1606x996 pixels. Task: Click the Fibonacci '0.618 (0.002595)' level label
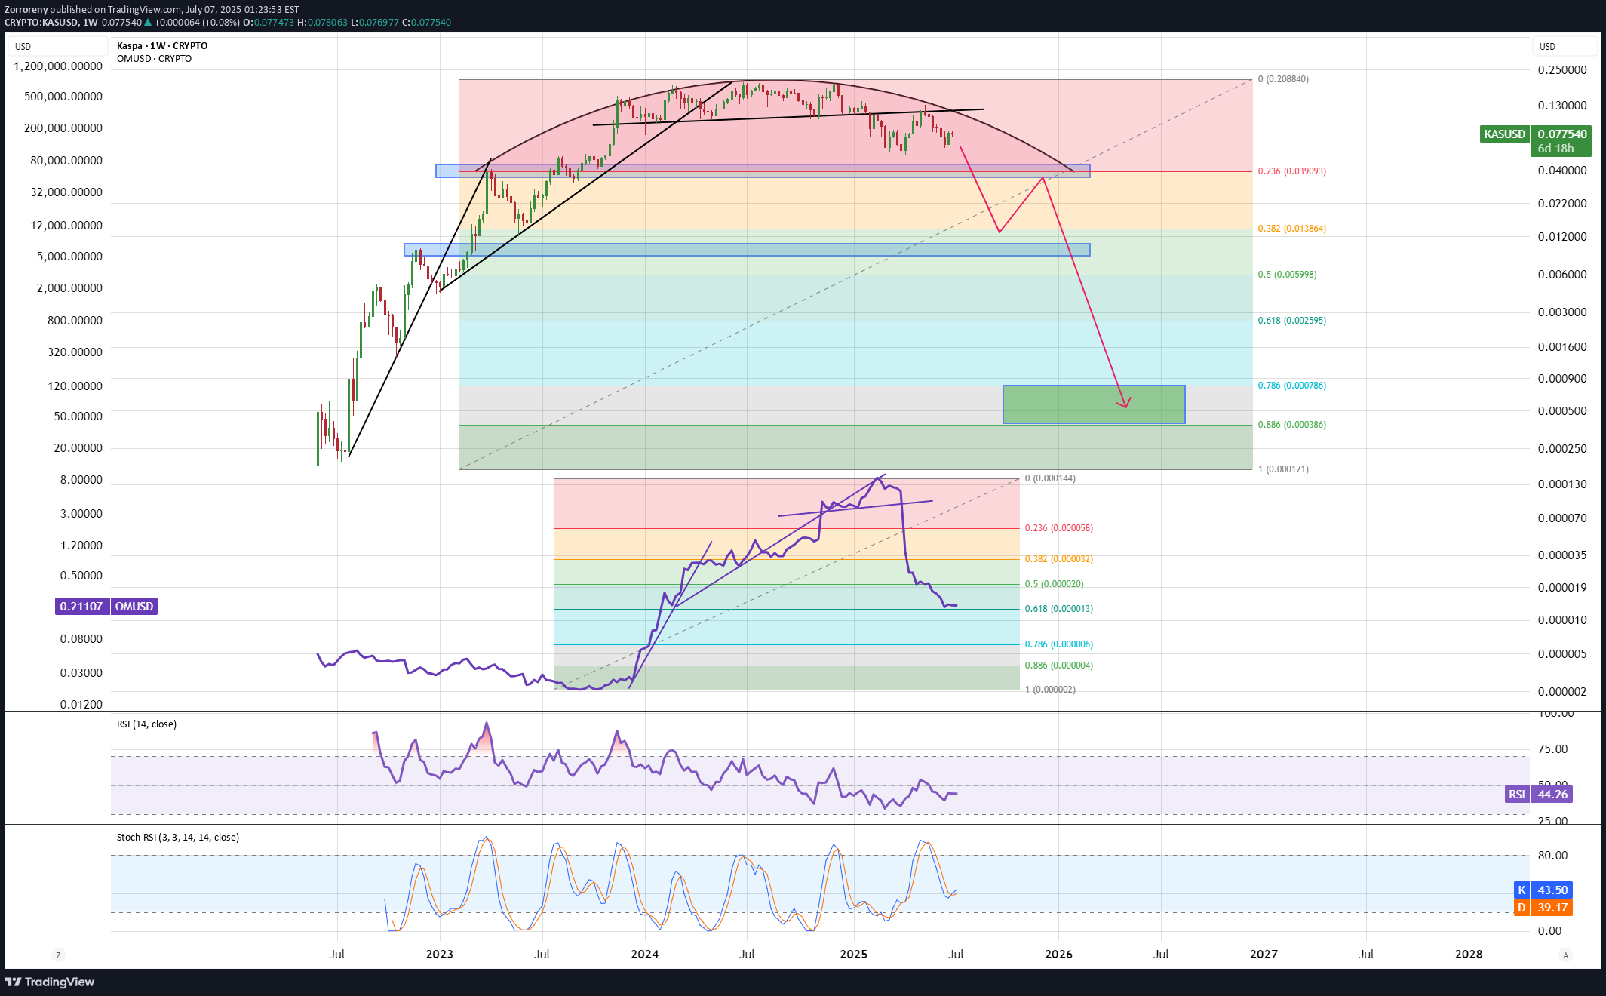click(x=1291, y=321)
